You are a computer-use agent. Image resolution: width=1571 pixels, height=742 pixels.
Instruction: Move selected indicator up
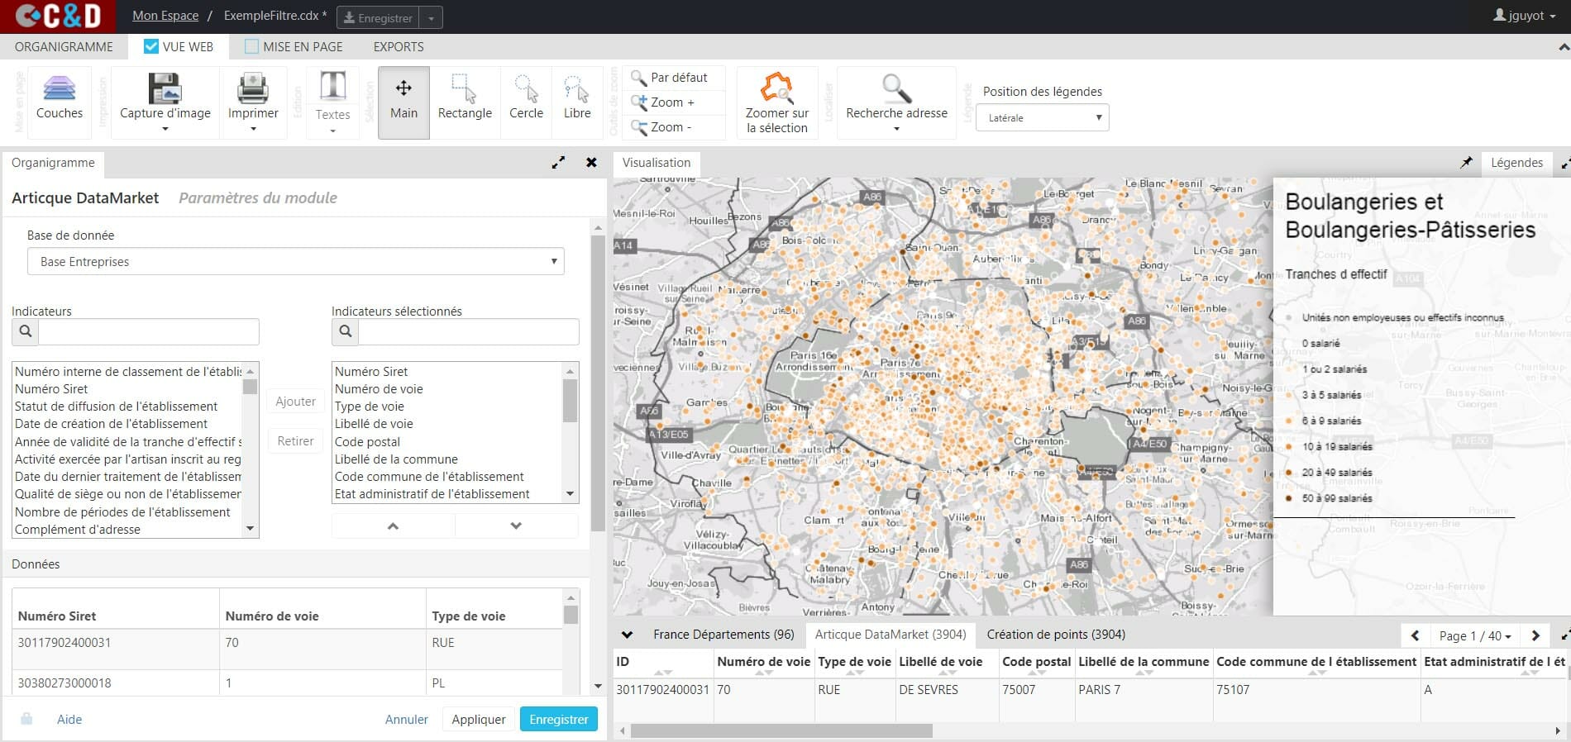pos(393,526)
